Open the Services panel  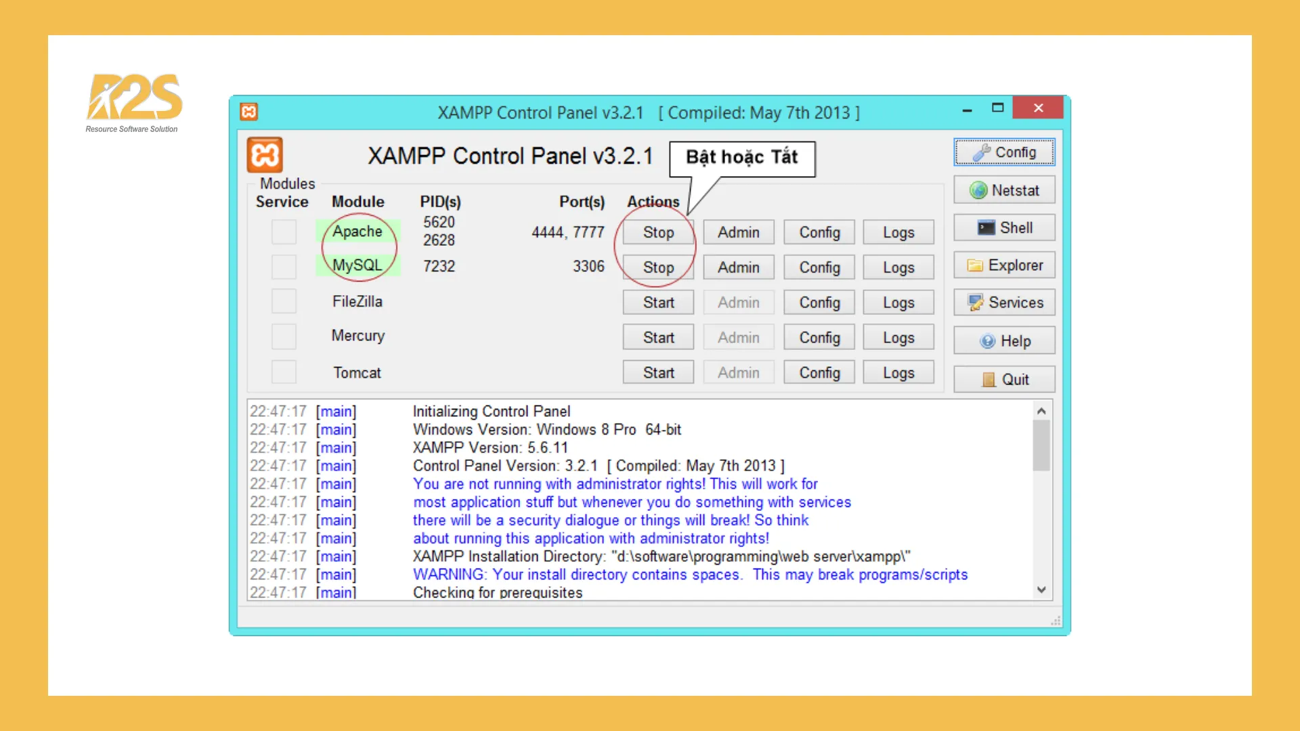click(1003, 303)
